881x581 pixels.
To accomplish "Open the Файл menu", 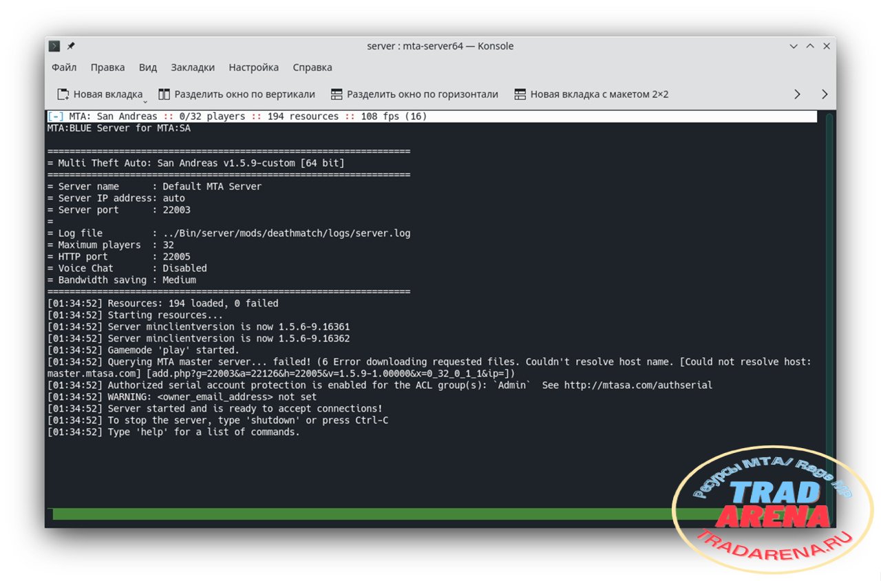I will (x=64, y=67).
